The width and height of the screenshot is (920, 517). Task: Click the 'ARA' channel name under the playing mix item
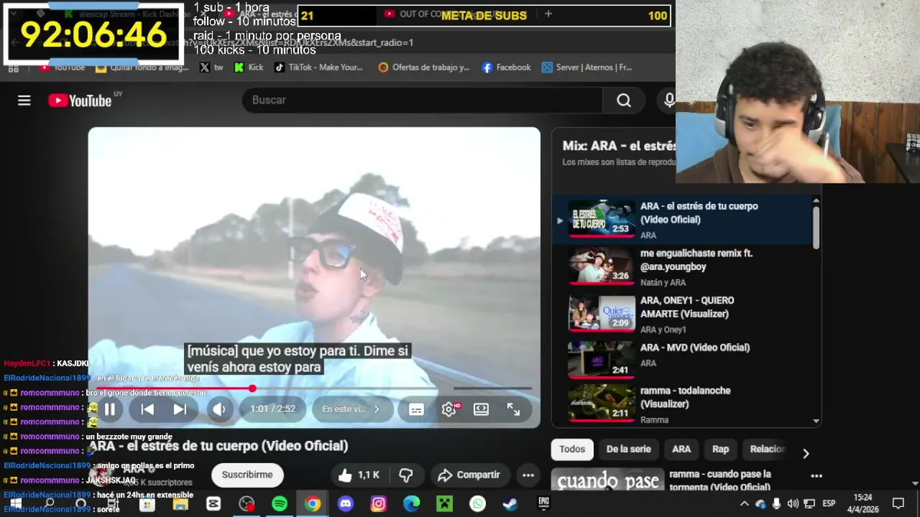tap(648, 236)
